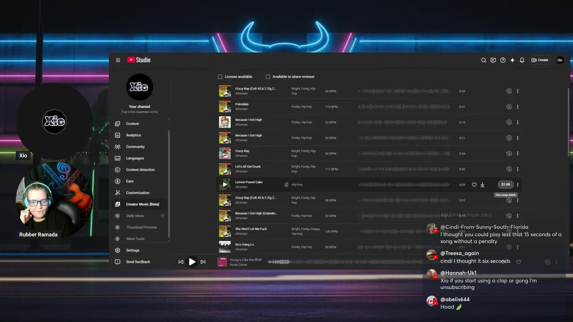Open the three-dot menu for the 5:29 Crazy Rap track
The image size is (573, 322).
coord(518,91)
